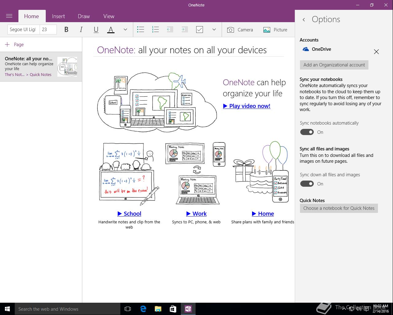Click the 'Share plans with family and friends' caption
Image resolution: width=393 pixels, height=315 pixels.
click(x=263, y=222)
